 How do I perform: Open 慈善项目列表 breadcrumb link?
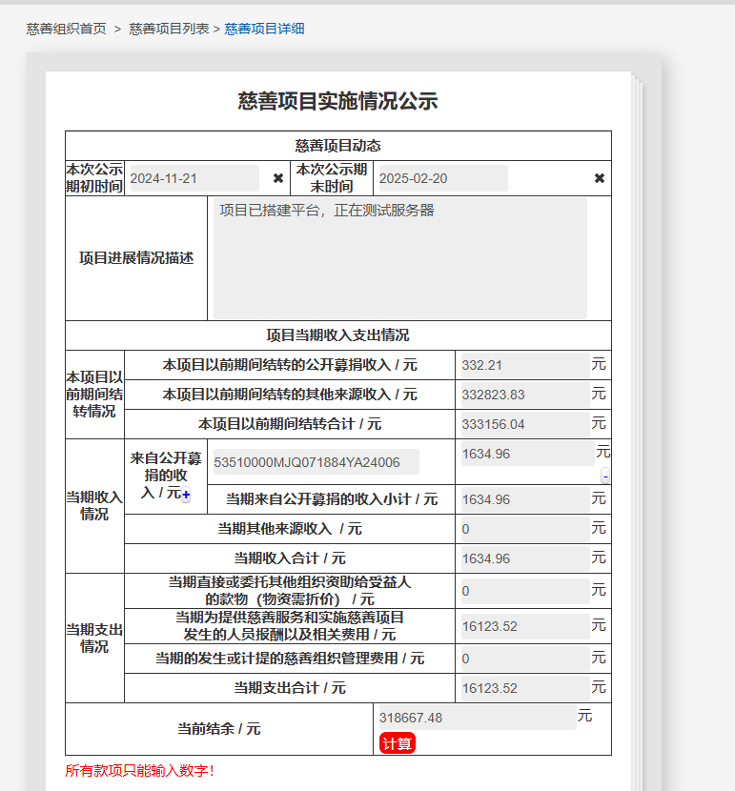169,29
